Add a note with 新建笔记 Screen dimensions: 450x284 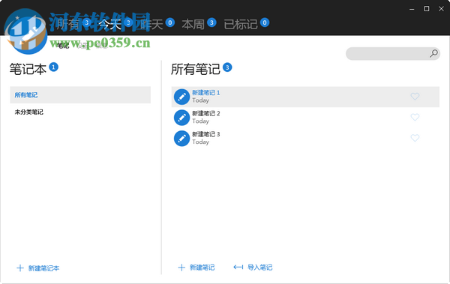point(196,268)
